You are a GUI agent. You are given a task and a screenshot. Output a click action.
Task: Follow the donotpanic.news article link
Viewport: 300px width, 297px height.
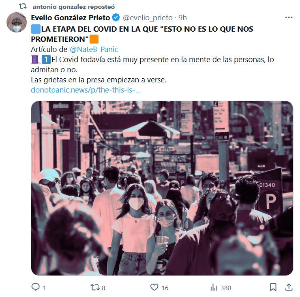[x=86, y=90]
